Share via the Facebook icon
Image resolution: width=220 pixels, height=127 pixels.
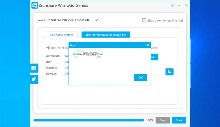click(x=34, y=68)
